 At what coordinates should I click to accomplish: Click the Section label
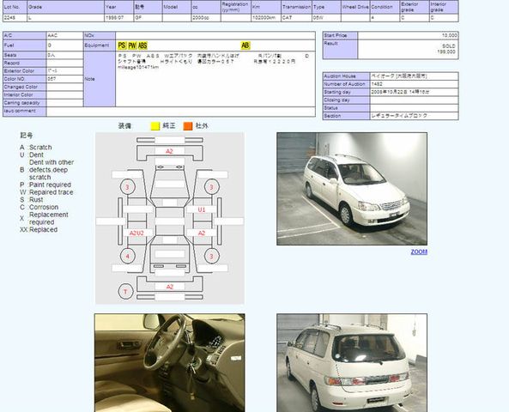347,116
